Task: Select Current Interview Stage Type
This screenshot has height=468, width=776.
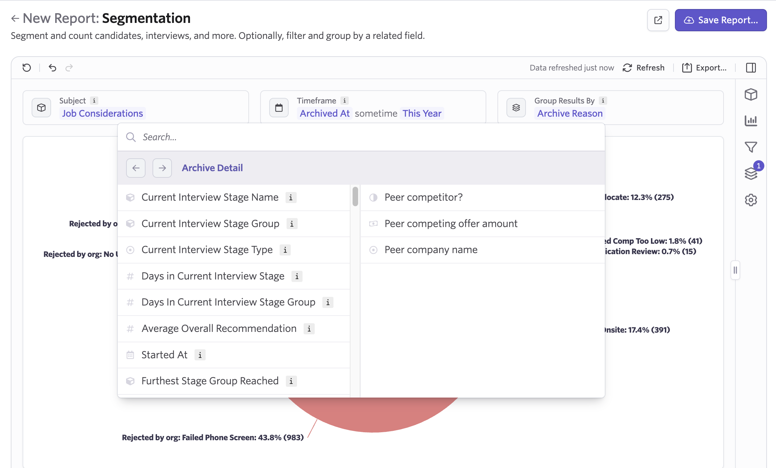Action: (x=234, y=250)
